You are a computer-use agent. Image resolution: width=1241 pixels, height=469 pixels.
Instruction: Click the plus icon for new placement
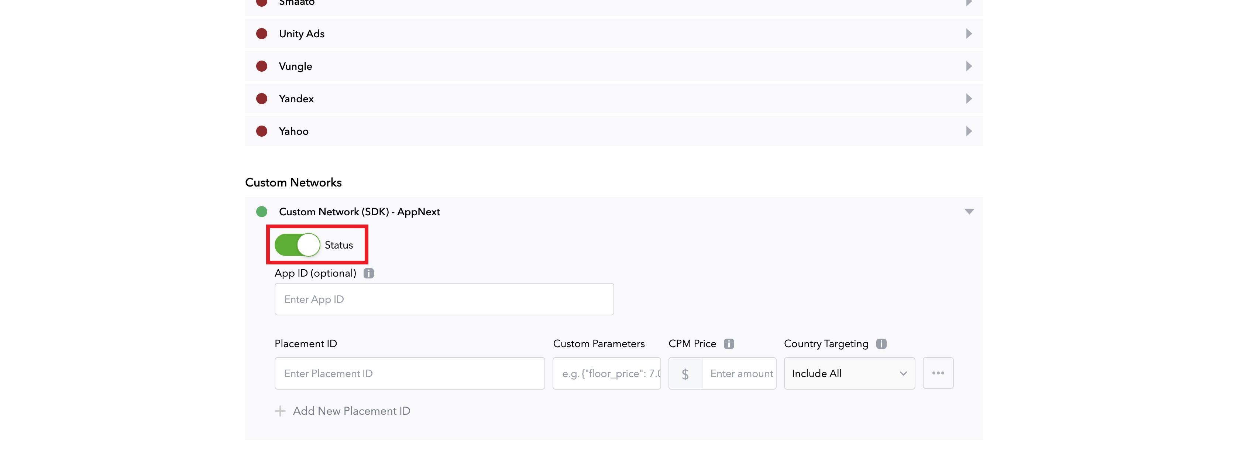(280, 411)
